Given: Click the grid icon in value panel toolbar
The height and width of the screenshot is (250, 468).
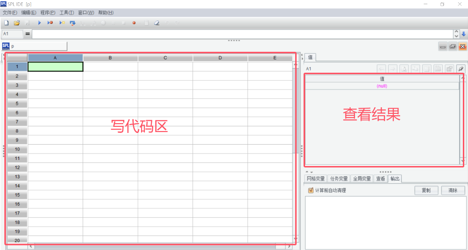Looking at the screenshot, I should point(426,69).
